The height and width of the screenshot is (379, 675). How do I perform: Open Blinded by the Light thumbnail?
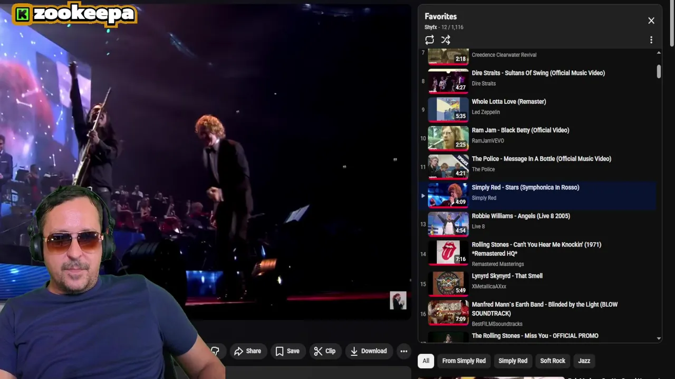coord(448,313)
